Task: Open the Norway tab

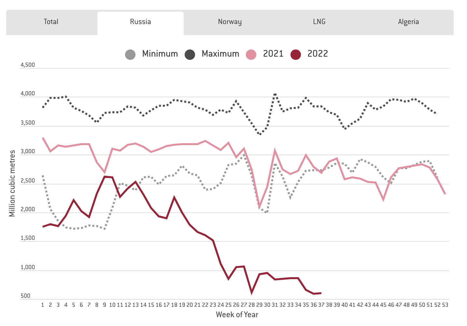Action: (230, 22)
